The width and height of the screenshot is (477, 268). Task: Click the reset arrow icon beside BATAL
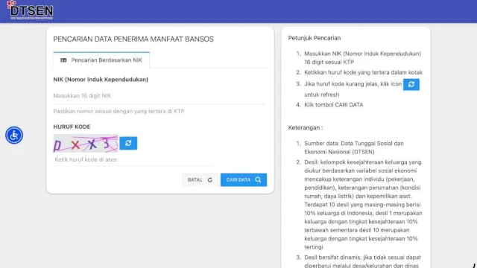point(210,180)
